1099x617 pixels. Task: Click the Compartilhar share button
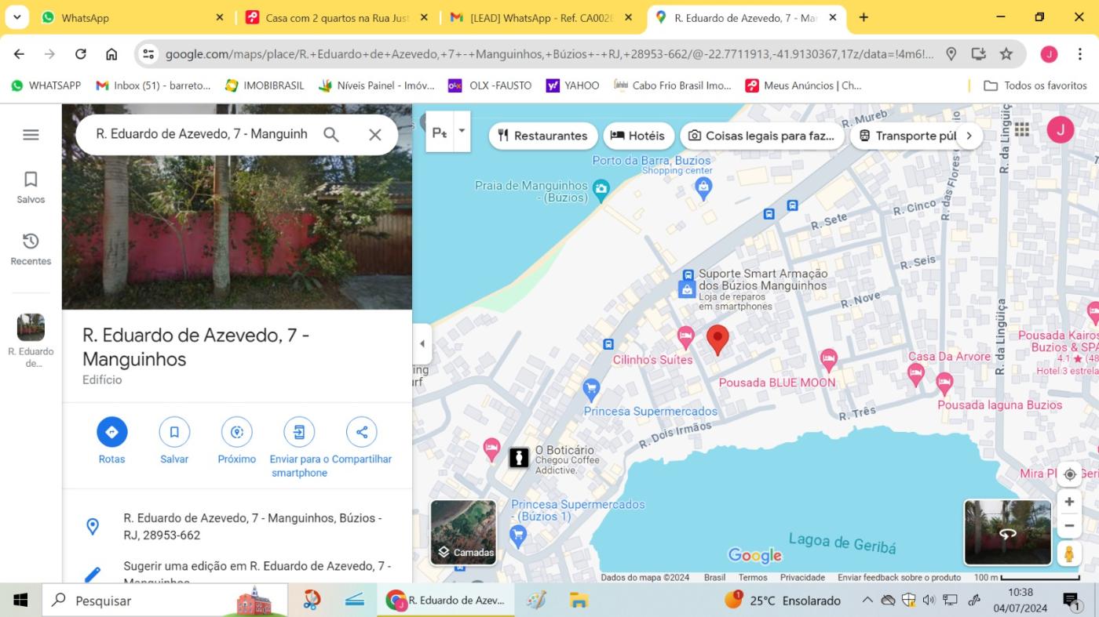362,441
